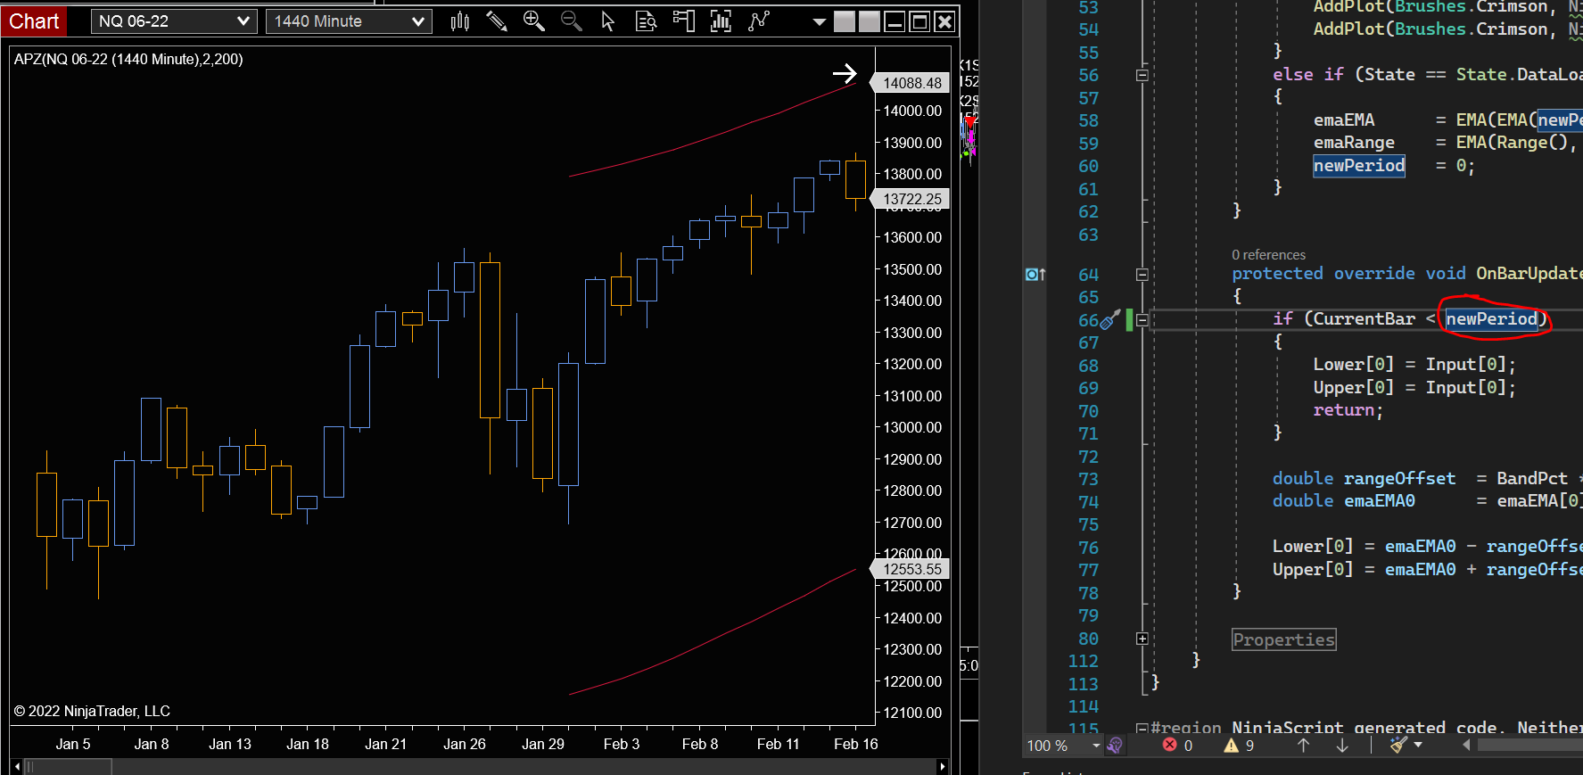
Task: Collapse the else-if block at line 56
Action: pyautogui.click(x=1142, y=75)
